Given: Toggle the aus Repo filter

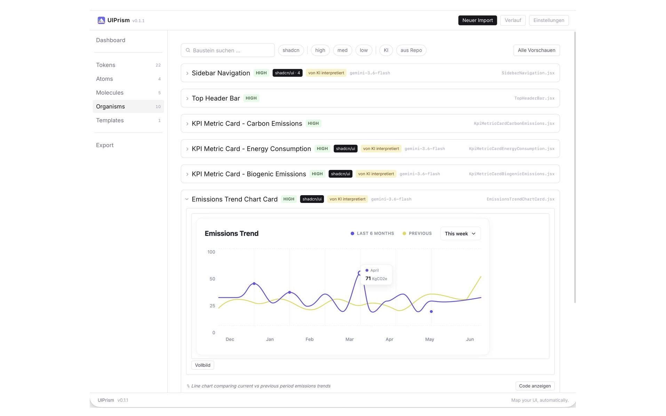Looking at the screenshot, I should pos(411,50).
